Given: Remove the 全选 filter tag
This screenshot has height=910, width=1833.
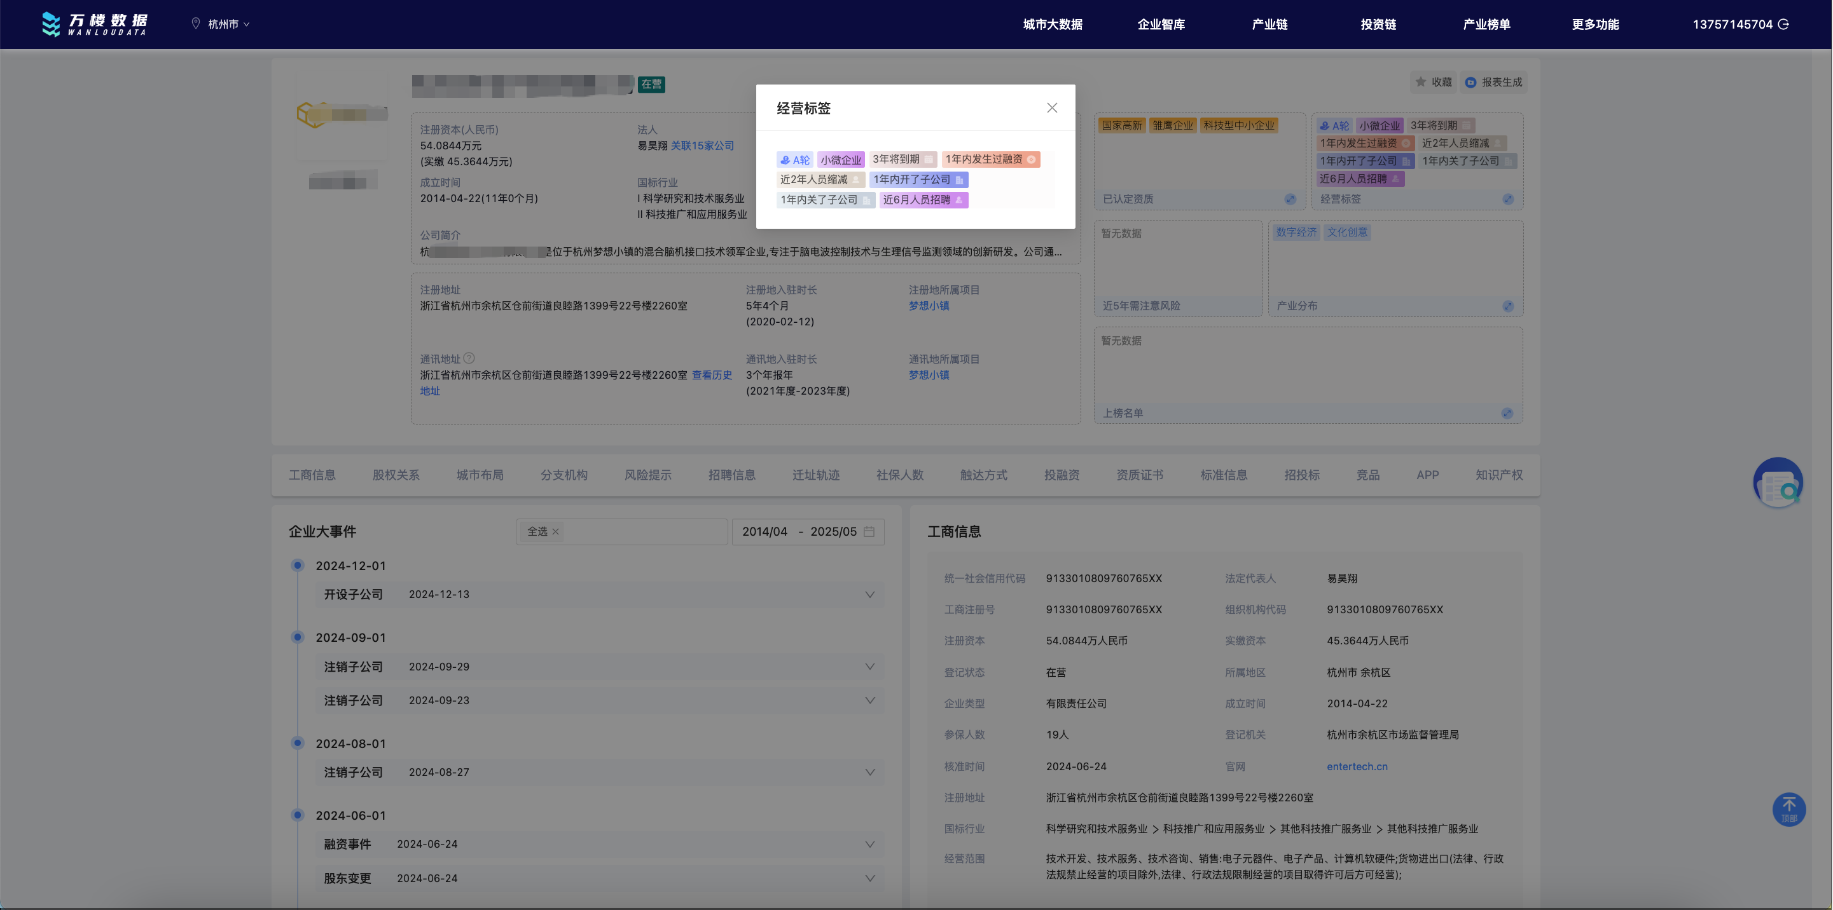Looking at the screenshot, I should click(556, 532).
